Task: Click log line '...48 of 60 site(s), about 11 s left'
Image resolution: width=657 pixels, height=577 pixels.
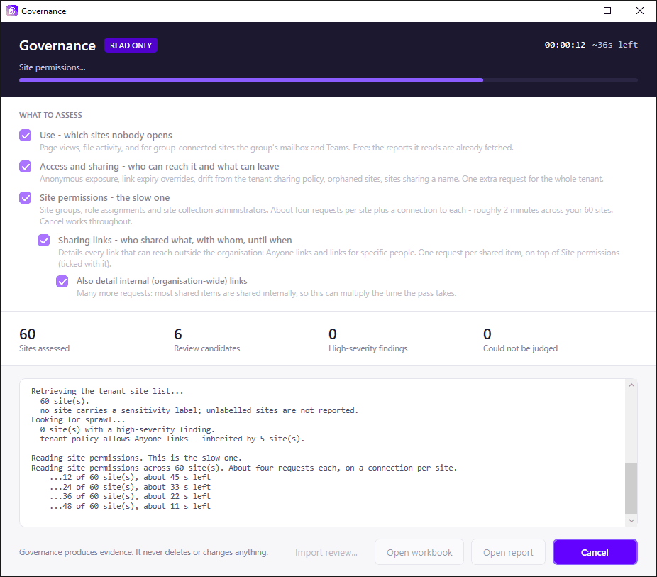Action: (130, 506)
